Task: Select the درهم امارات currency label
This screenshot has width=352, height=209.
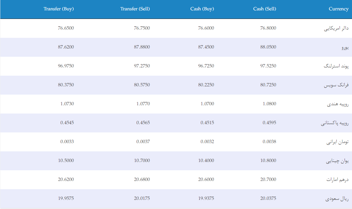Action: pos(338,180)
